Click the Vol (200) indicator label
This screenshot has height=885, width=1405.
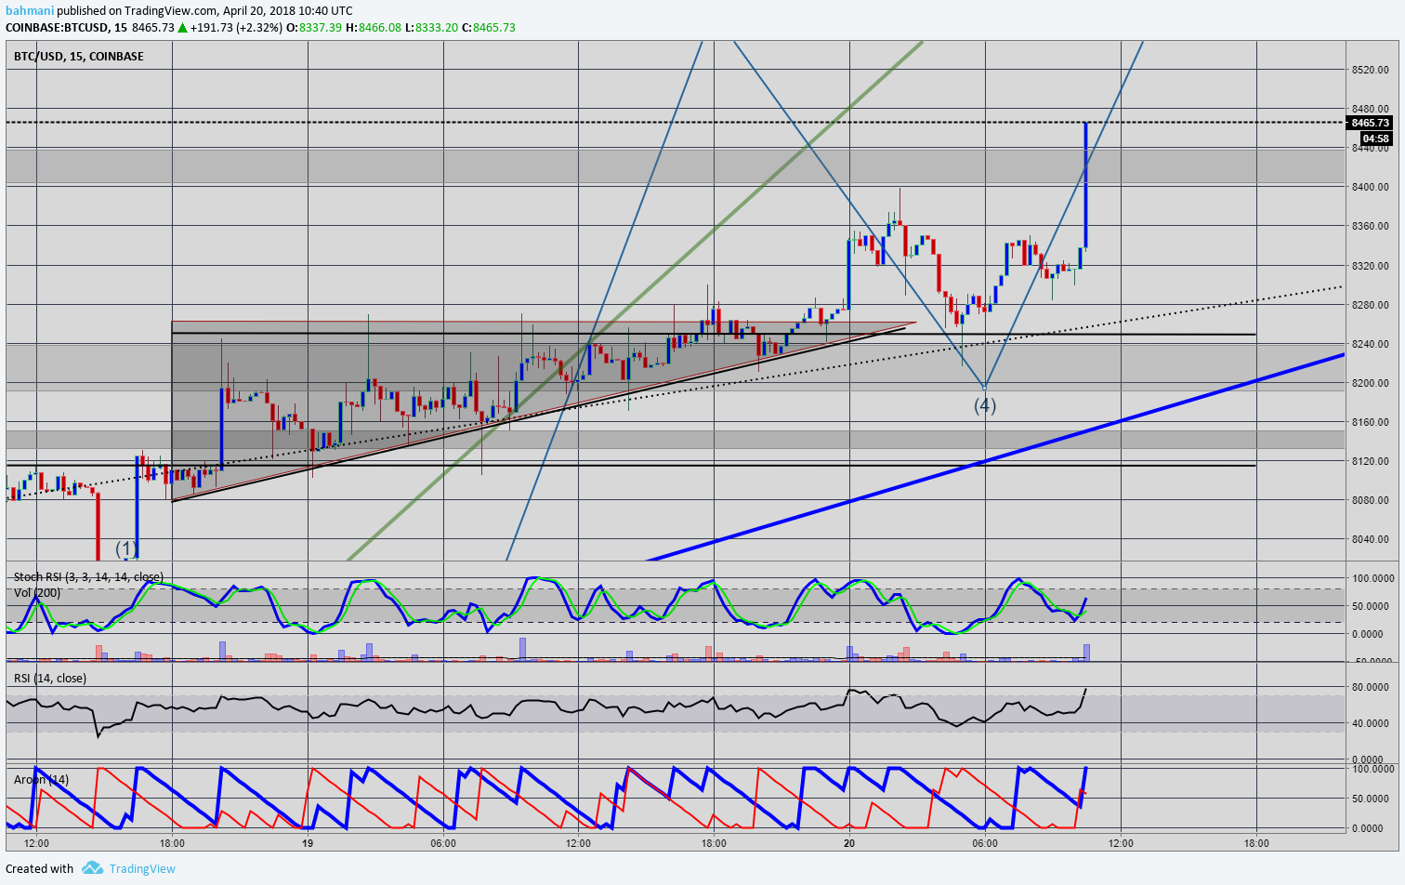(x=37, y=593)
